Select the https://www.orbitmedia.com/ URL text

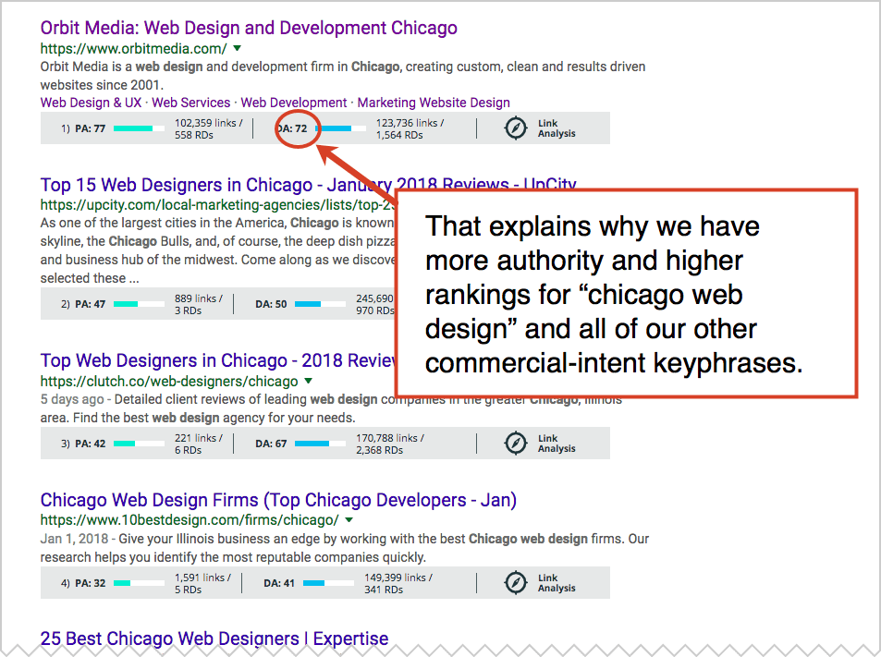click(x=134, y=49)
